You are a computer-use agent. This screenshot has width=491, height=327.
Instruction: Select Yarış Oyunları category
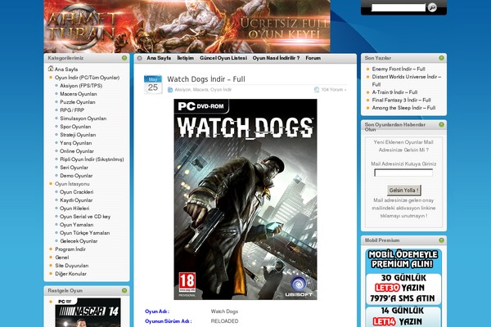(76, 143)
